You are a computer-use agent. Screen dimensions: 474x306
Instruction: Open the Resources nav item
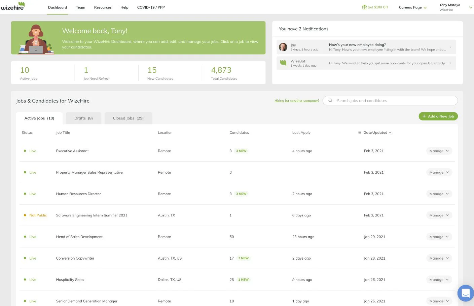(103, 7)
